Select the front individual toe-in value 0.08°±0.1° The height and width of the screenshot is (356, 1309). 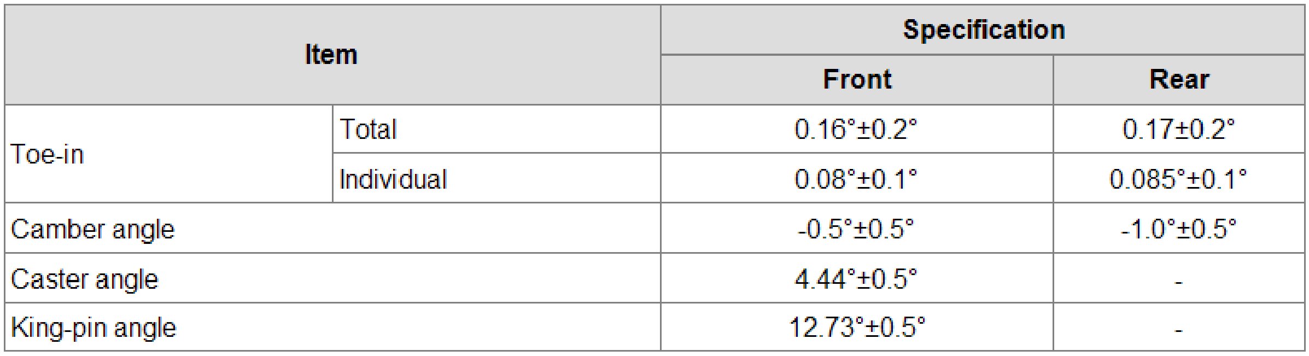tap(856, 179)
